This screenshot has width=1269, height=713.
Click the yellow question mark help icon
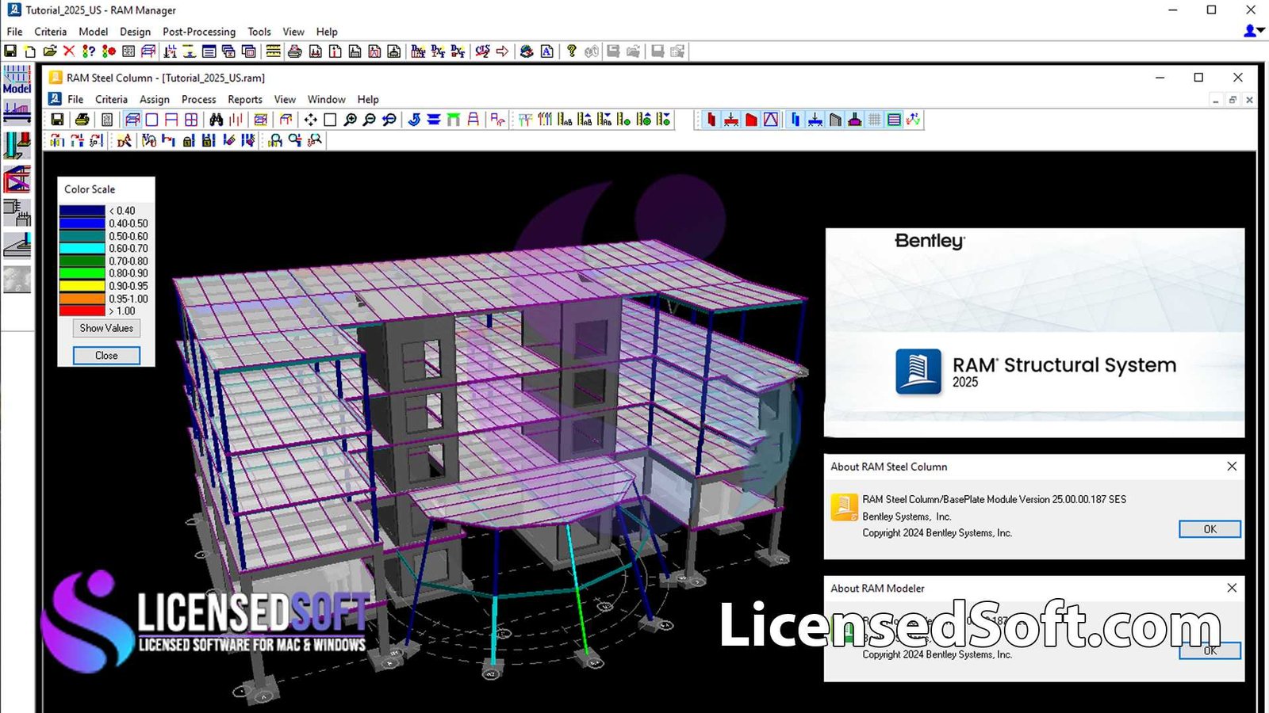(x=571, y=51)
